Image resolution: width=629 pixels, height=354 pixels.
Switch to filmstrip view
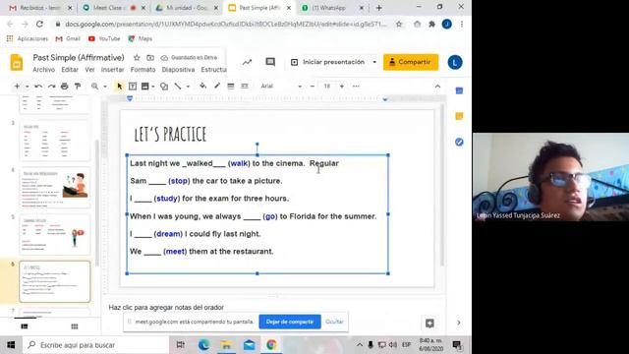click(x=25, y=326)
